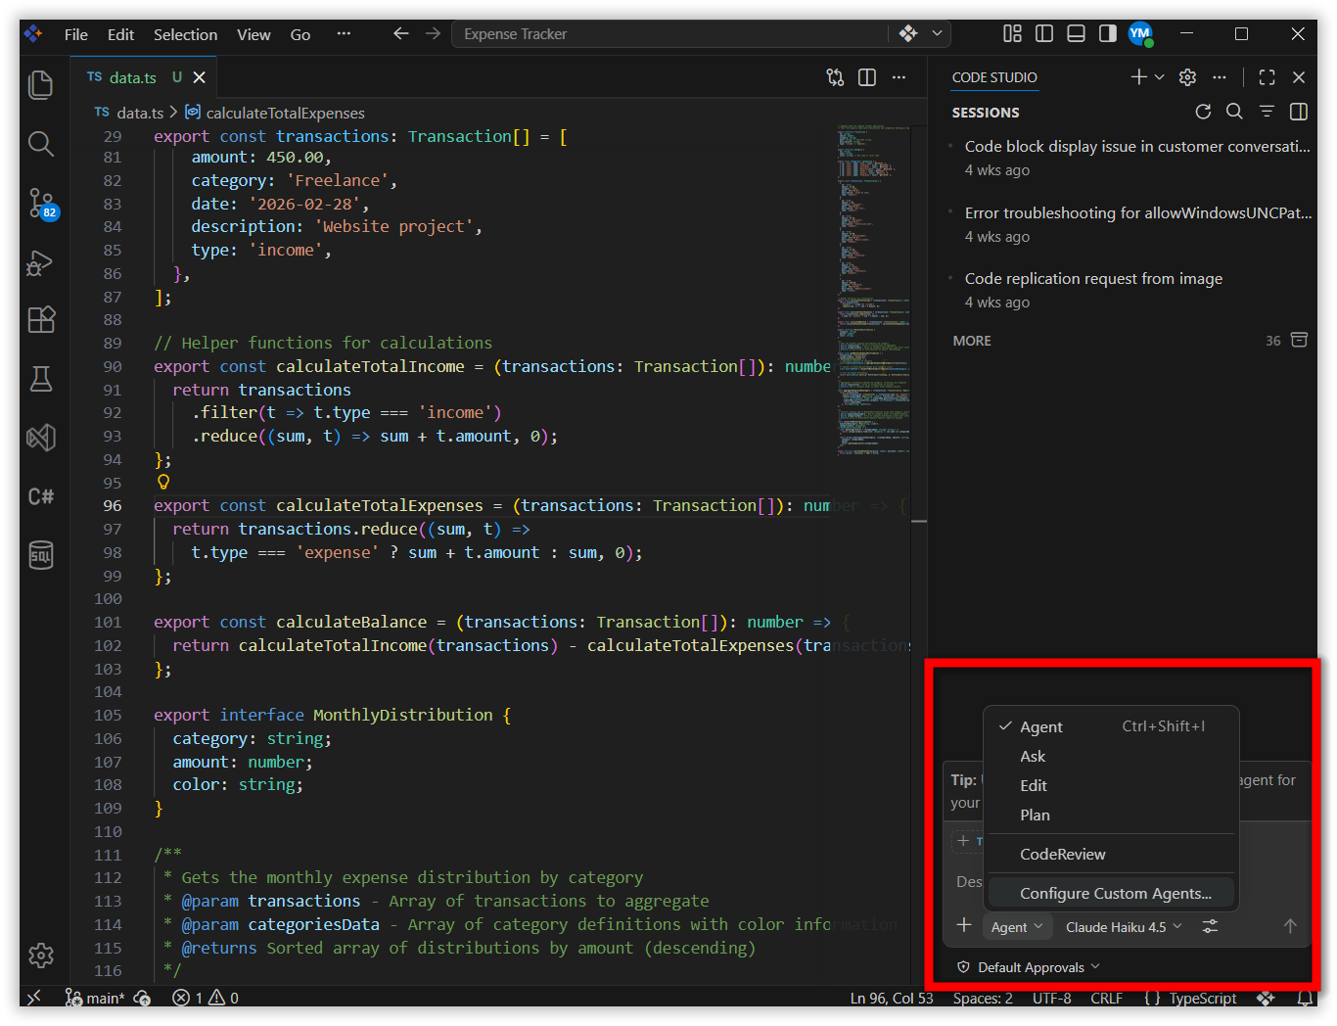Click the main* branch in status bar
This screenshot has height=1026, width=1337.
pyautogui.click(x=95, y=998)
